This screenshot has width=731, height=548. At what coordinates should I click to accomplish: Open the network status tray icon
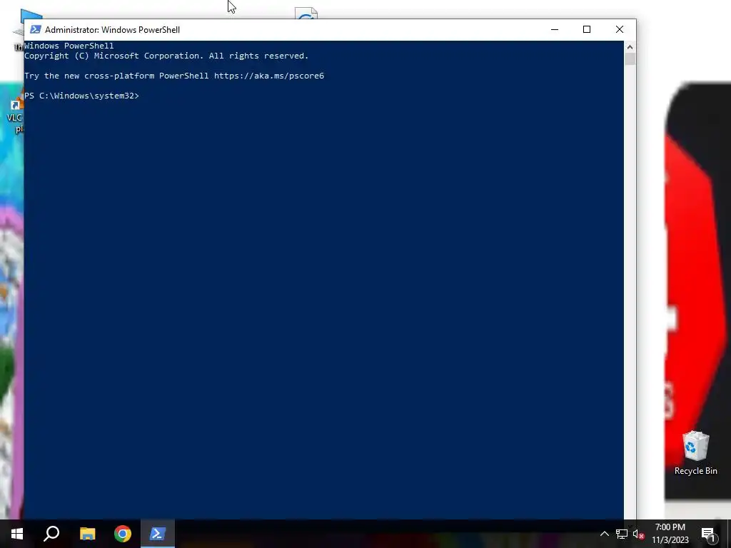(x=622, y=534)
